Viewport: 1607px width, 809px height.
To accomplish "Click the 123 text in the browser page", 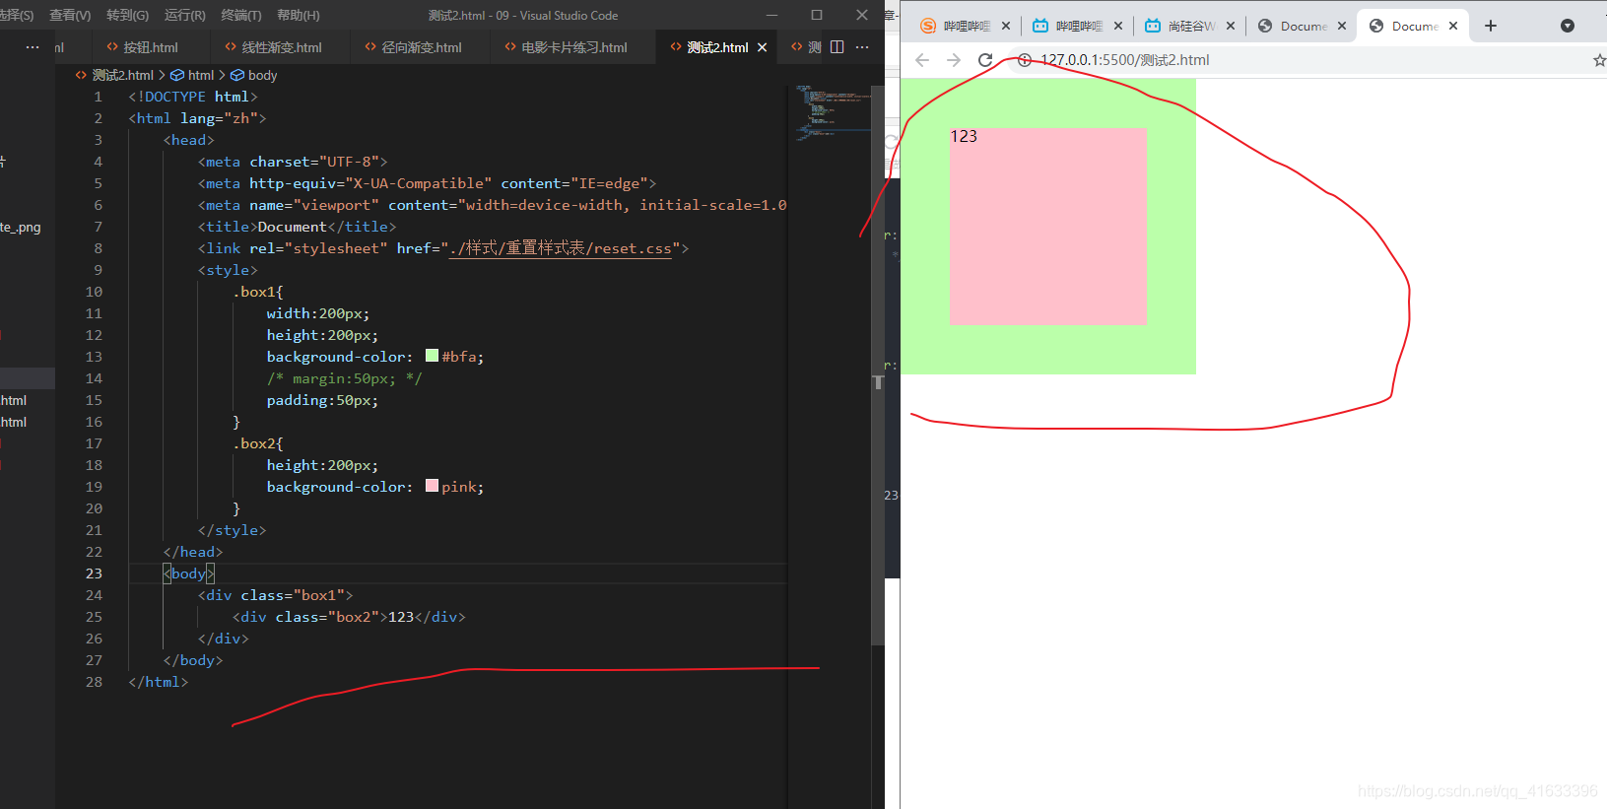I will coord(964,136).
